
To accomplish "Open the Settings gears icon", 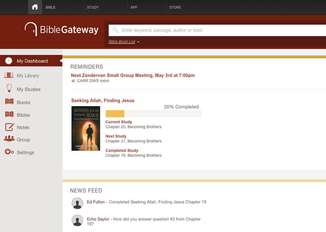I will click(x=9, y=152).
